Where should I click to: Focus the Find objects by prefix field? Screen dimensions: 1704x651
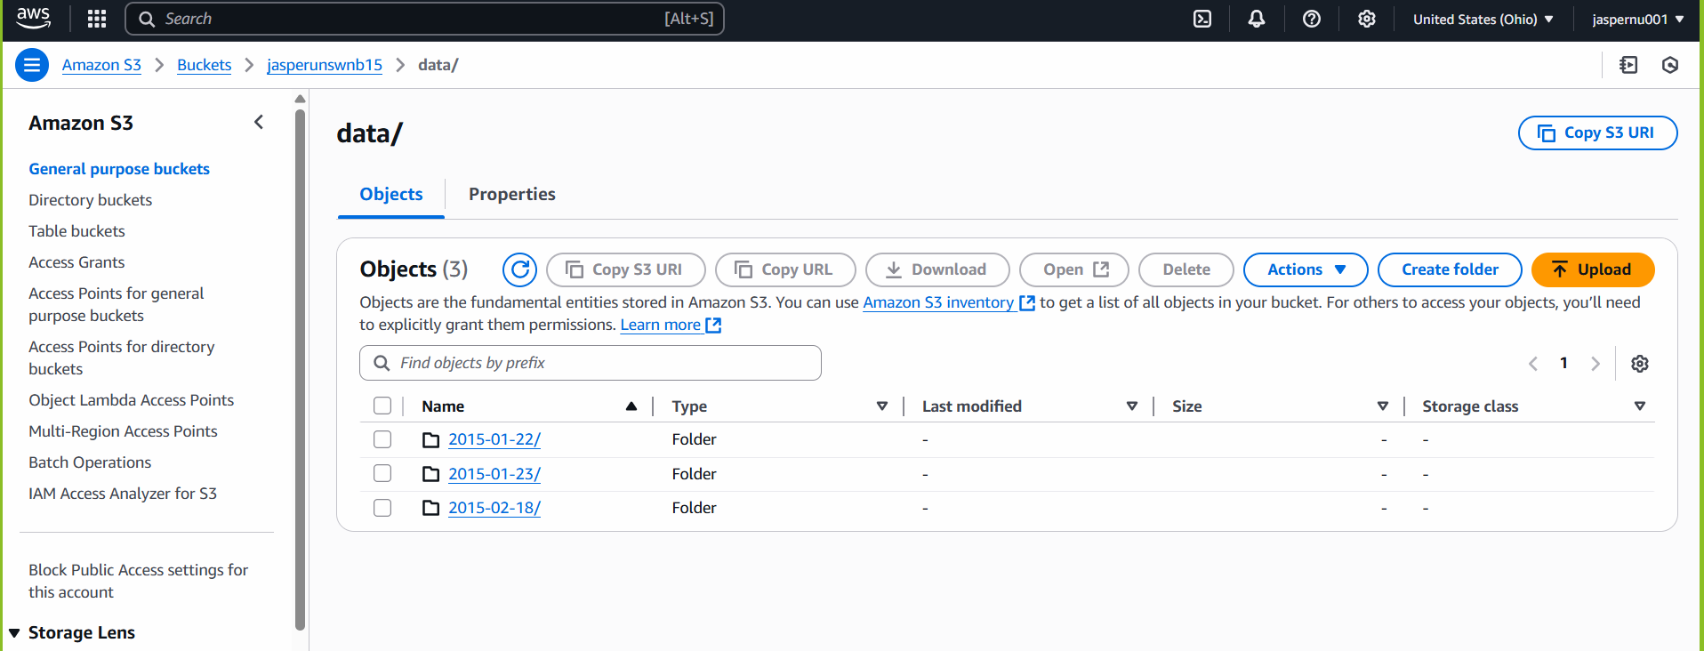[x=591, y=363]
